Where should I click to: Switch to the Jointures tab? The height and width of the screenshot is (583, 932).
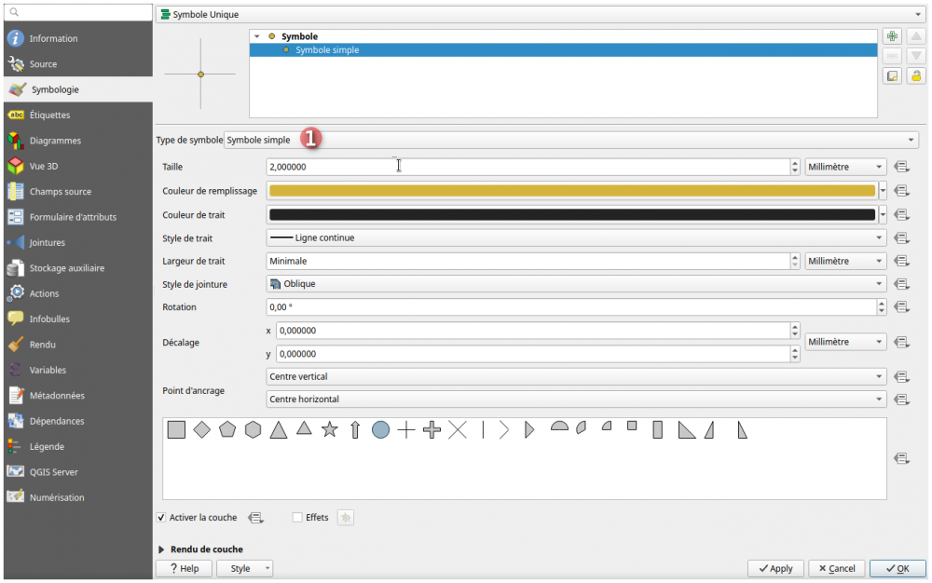pos(47,243)
